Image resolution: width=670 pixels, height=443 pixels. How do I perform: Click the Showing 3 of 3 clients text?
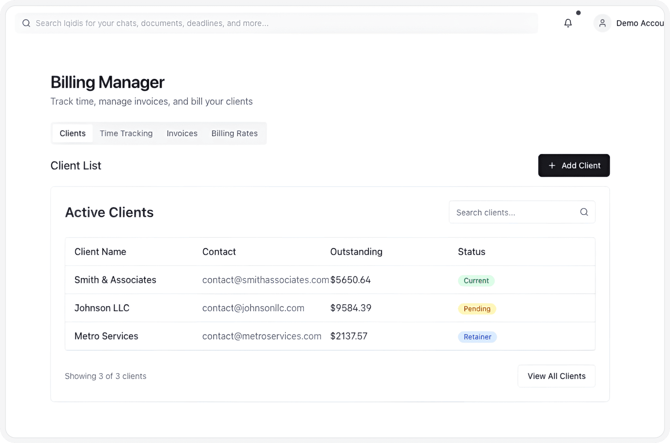[106, 376]
